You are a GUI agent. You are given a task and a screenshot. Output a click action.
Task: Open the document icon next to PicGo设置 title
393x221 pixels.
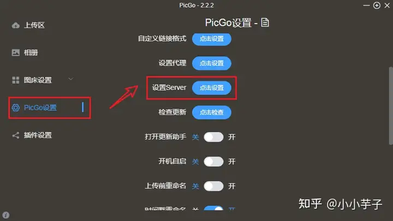265,22
